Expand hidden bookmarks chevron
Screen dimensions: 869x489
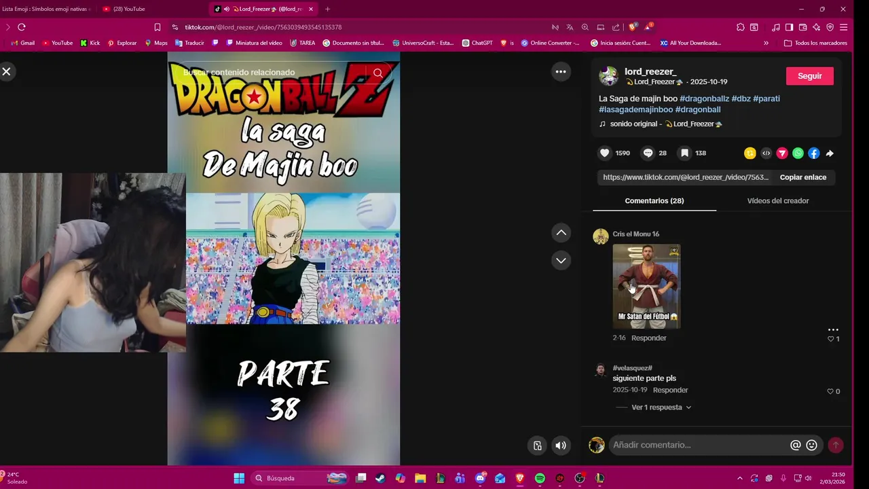(x=766, y=43)
